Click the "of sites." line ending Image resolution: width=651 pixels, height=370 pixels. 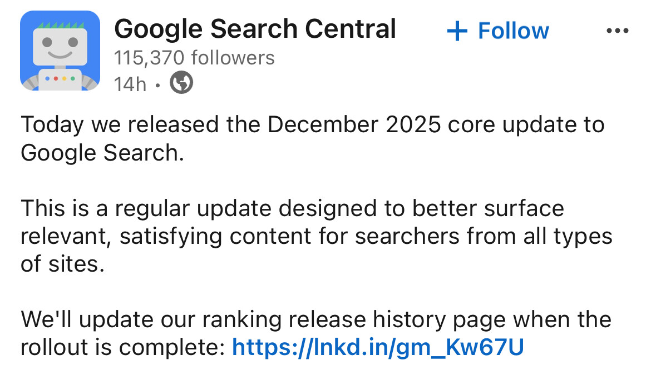(x=63, y=264)
